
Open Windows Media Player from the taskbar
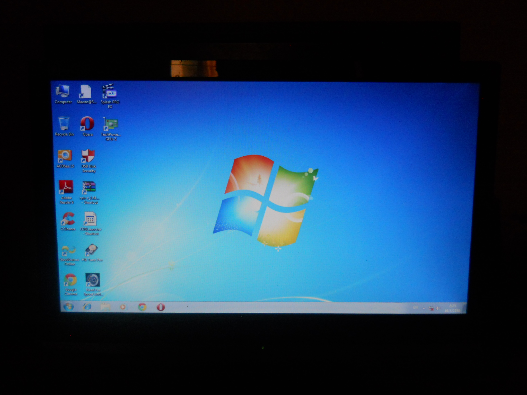123,307
